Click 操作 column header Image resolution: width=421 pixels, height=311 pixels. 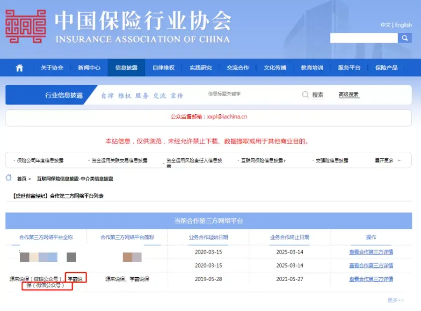tap(371, 237)
